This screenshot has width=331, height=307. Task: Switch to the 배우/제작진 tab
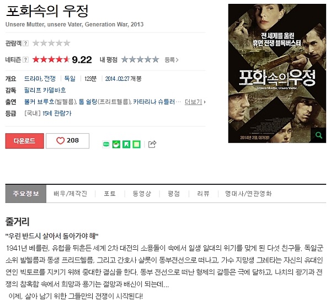pyautogui.click(x=70, y=194)
